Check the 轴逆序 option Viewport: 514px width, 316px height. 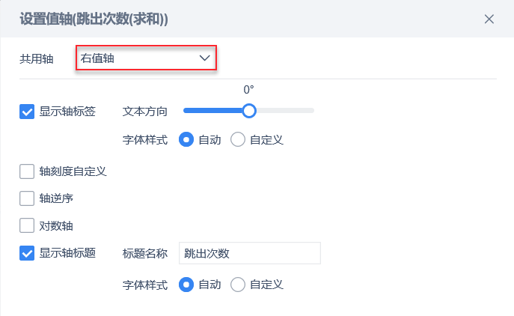pos(27,198)
